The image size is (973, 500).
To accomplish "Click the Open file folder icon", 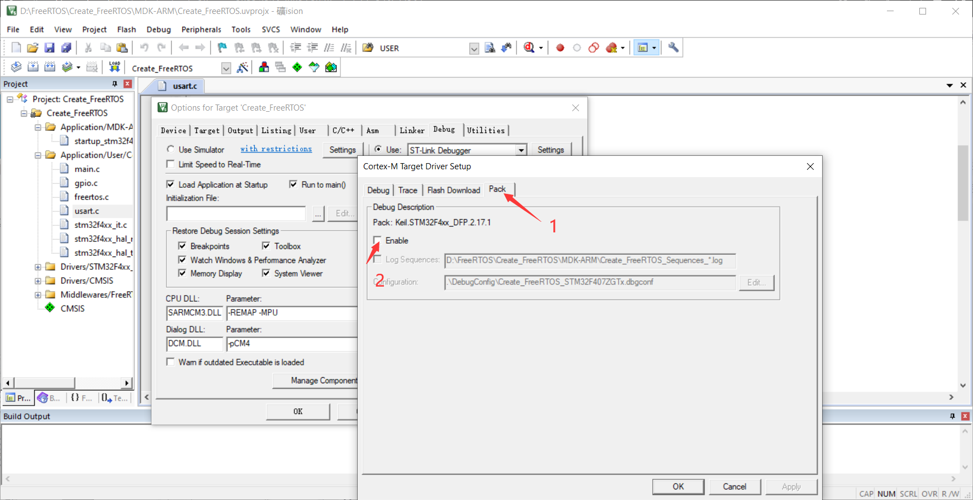I will coord(33,48).
